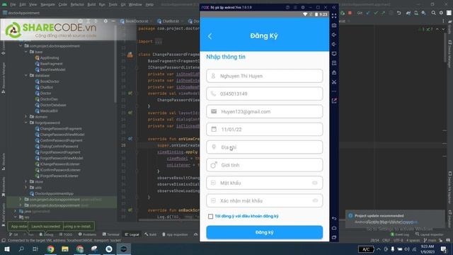
Task: Open the Navigate menu
Action: point(47,5)
